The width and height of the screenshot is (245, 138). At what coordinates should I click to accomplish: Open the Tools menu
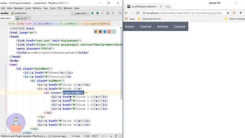(52, 8)
